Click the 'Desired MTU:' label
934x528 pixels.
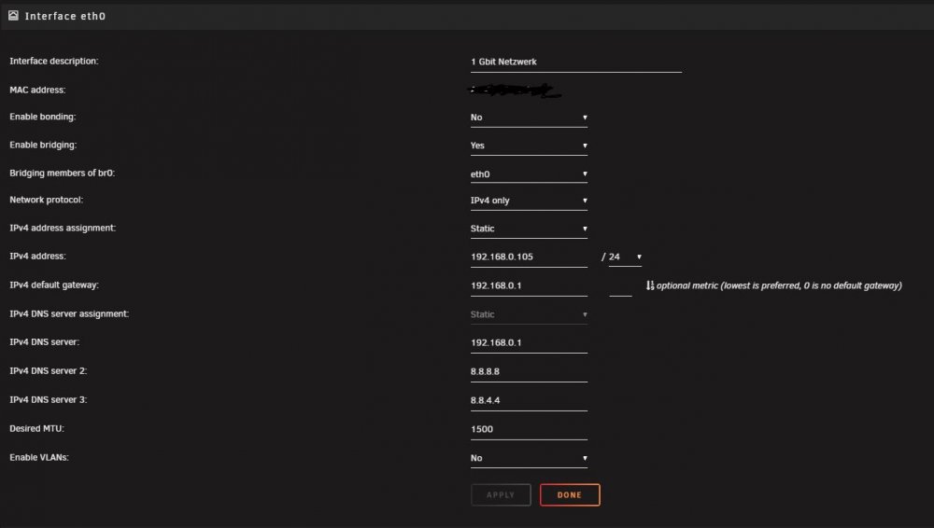point(36,428)
